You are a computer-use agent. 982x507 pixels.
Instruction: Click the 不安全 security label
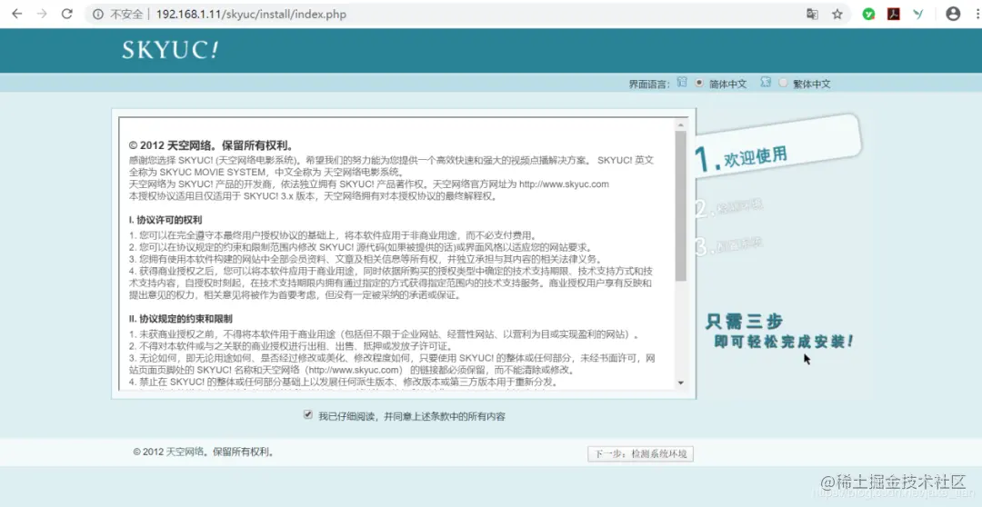[126, 14]
